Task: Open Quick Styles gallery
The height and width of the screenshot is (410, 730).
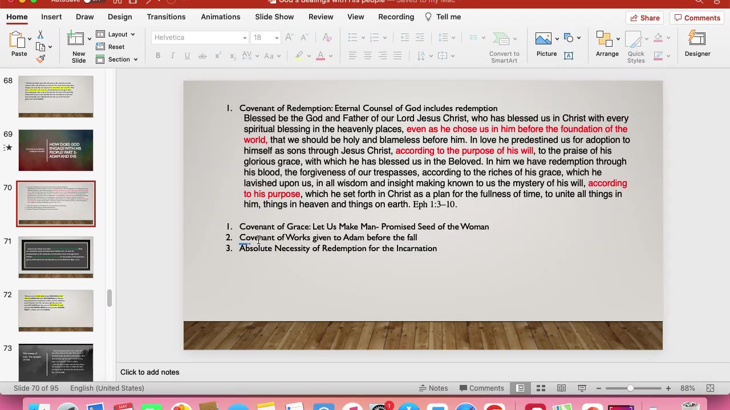Action: pos(636,47)
